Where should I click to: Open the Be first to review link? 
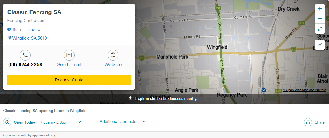point(26,29)
